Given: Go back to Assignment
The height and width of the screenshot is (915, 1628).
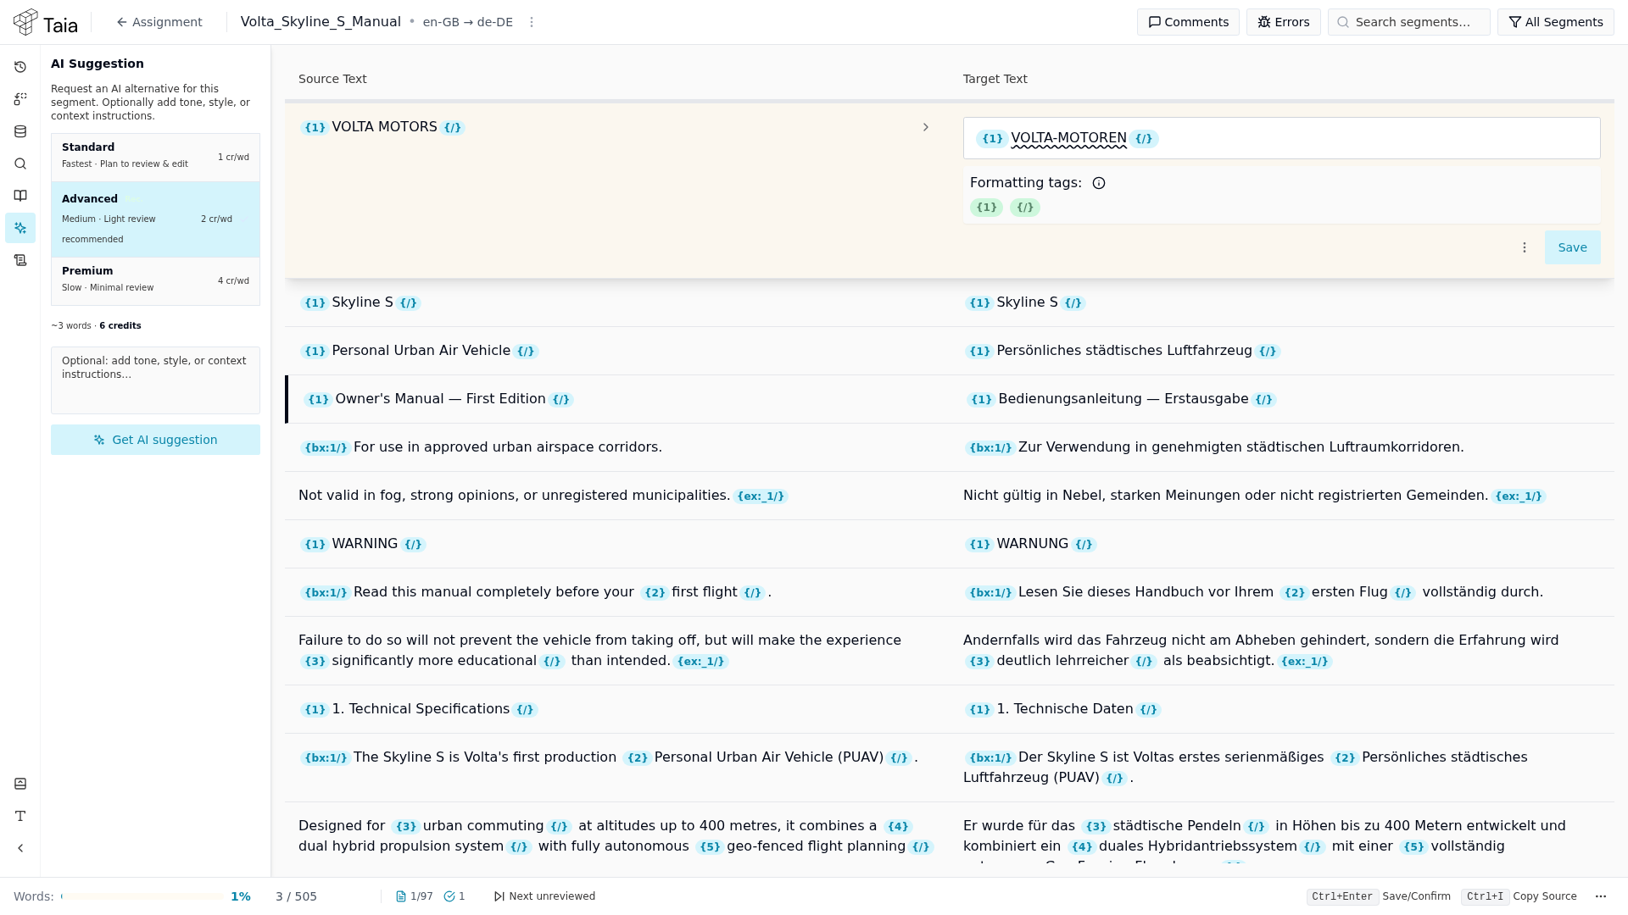Looking at the screenshot, I should [159, 22].
